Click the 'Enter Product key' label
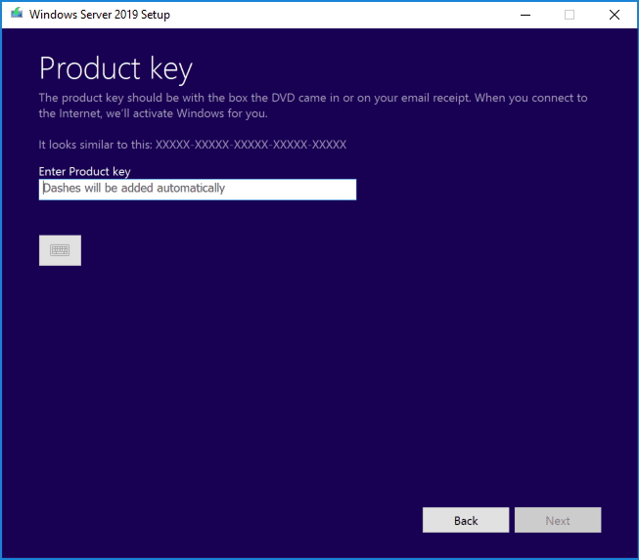Screen dimensions: 639x560 (x=85, y=171)
